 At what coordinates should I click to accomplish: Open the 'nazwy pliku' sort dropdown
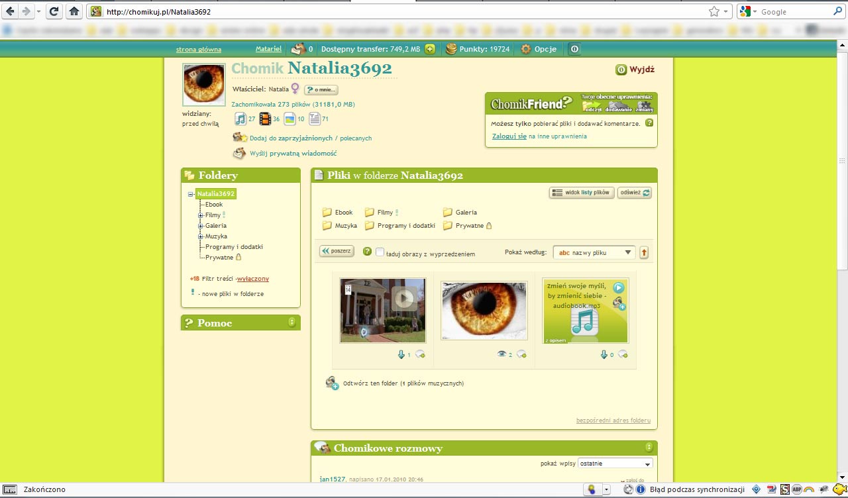click(x=594, y=252)
